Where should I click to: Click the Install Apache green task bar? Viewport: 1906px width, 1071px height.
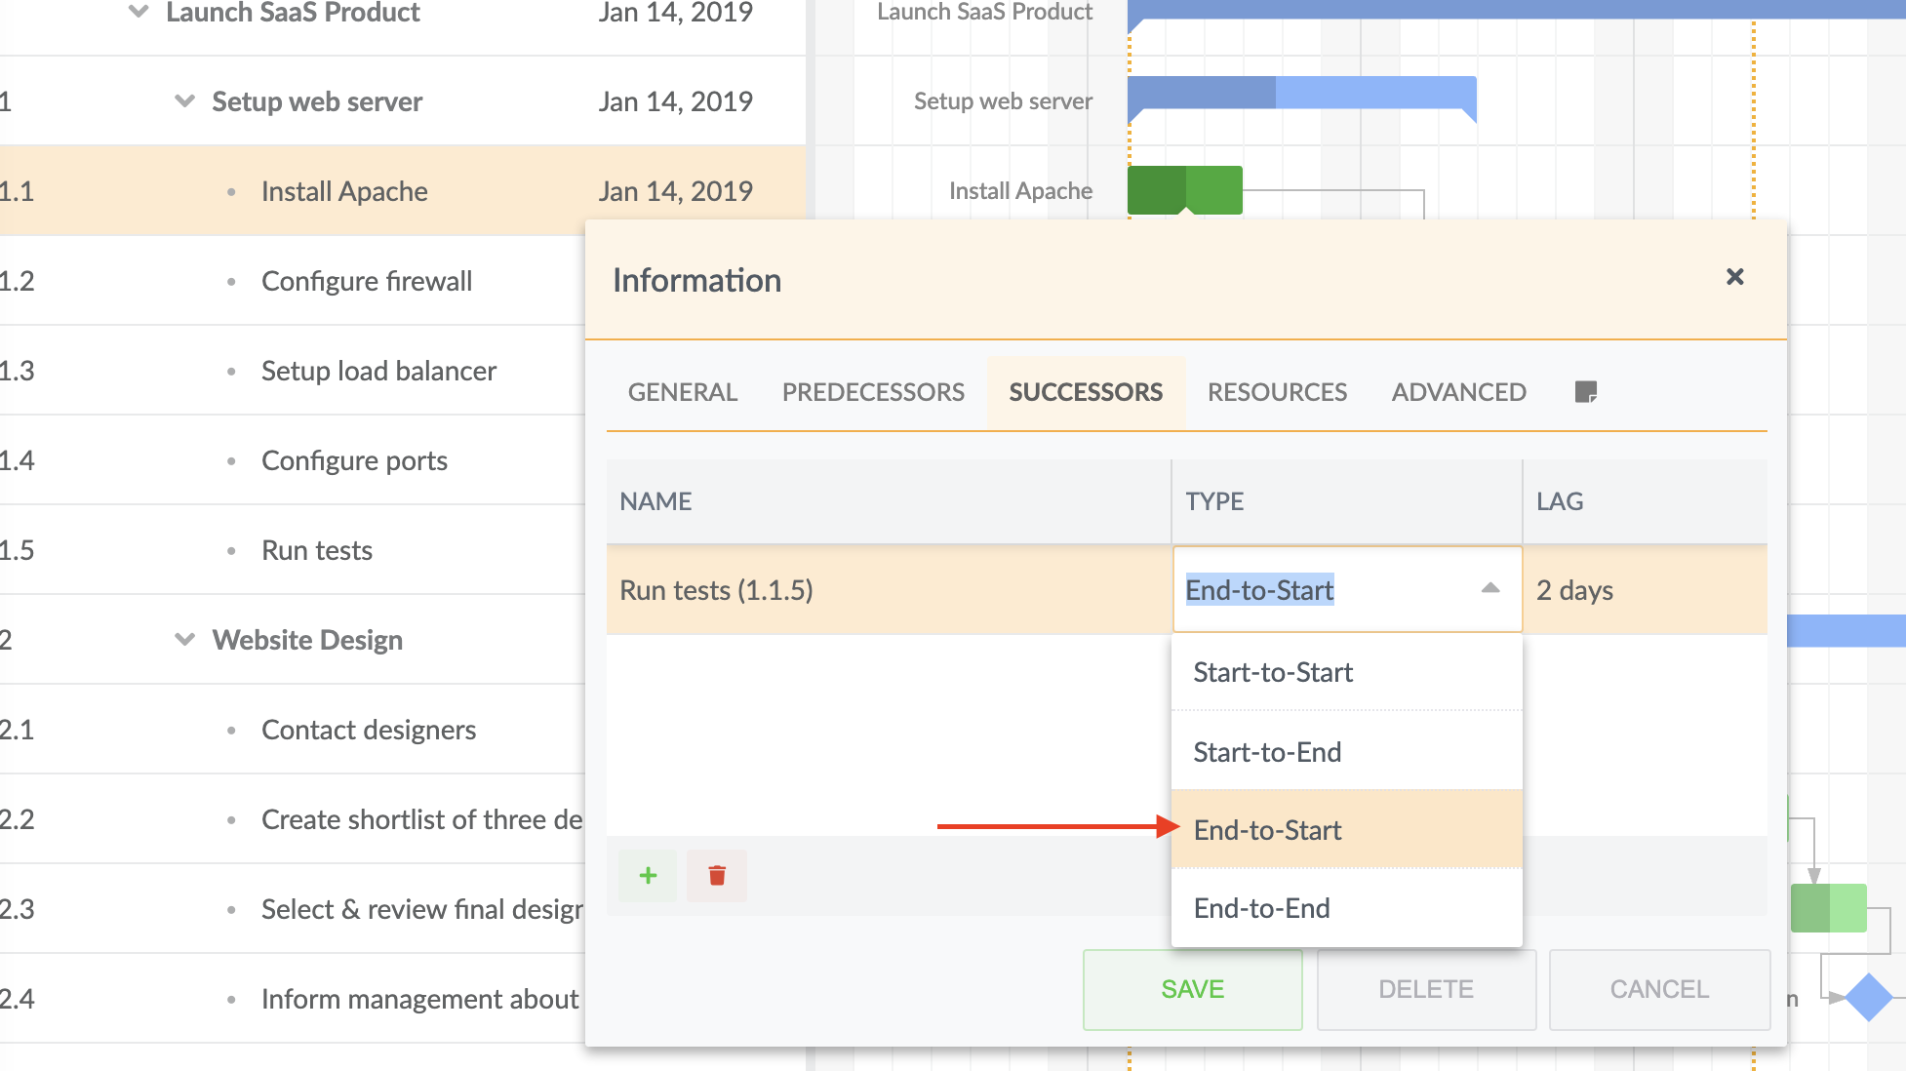(1184, 189)
